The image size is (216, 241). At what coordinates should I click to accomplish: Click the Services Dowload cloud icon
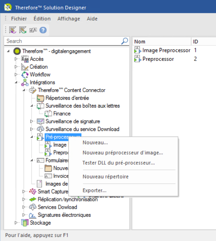[x=33, y=207]
